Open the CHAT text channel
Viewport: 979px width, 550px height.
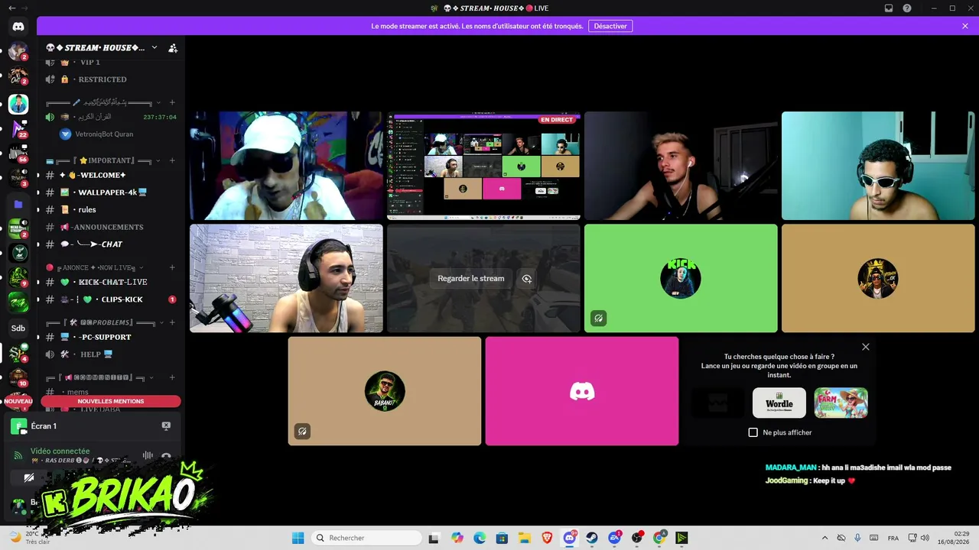[112, 244]
